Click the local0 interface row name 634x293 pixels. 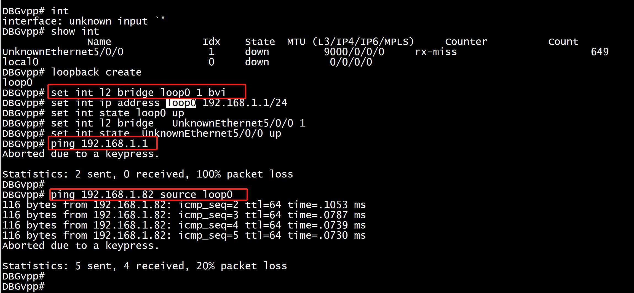(20, 62)
